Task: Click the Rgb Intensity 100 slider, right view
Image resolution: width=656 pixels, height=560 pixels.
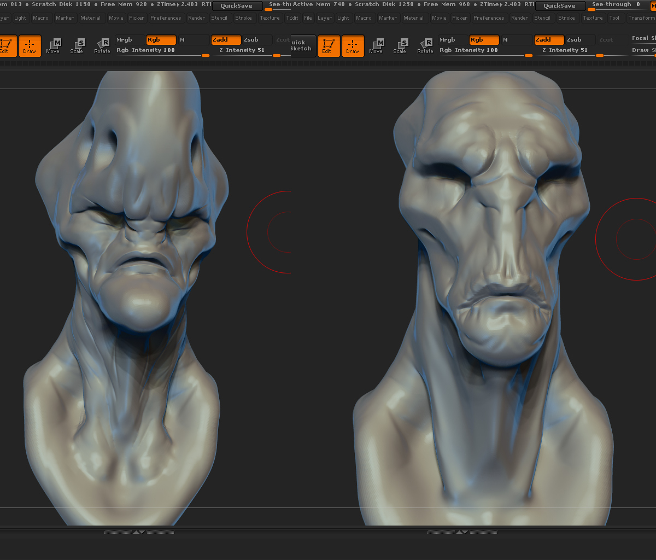Action: point(485,51)
